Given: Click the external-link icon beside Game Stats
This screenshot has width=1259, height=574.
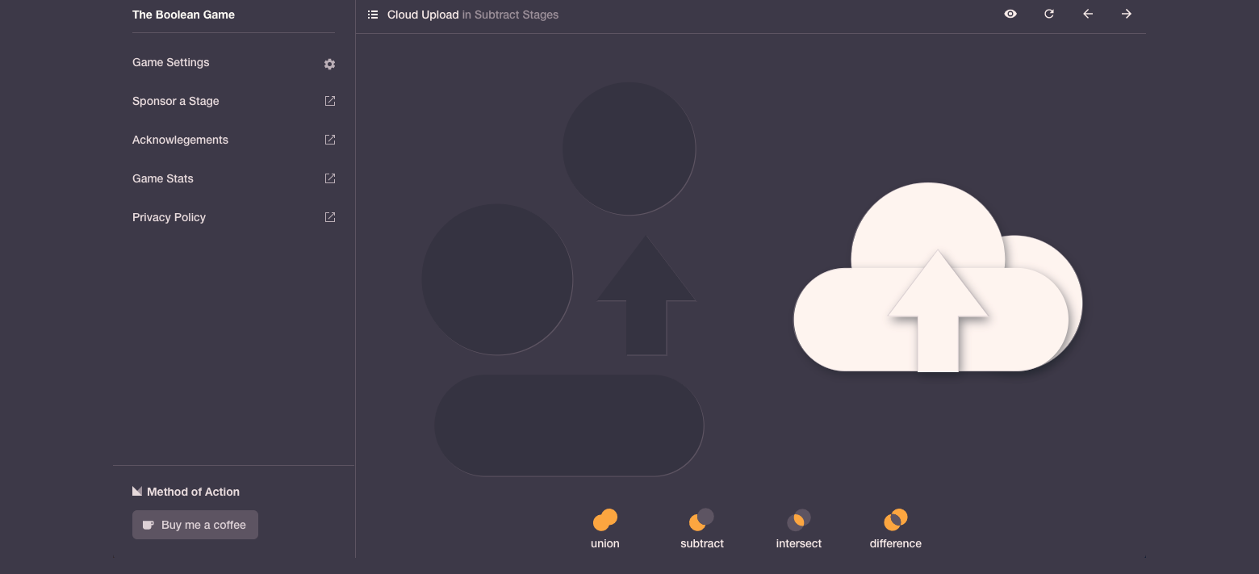Looking at the screenshot, I should click(x=329, y=178).
